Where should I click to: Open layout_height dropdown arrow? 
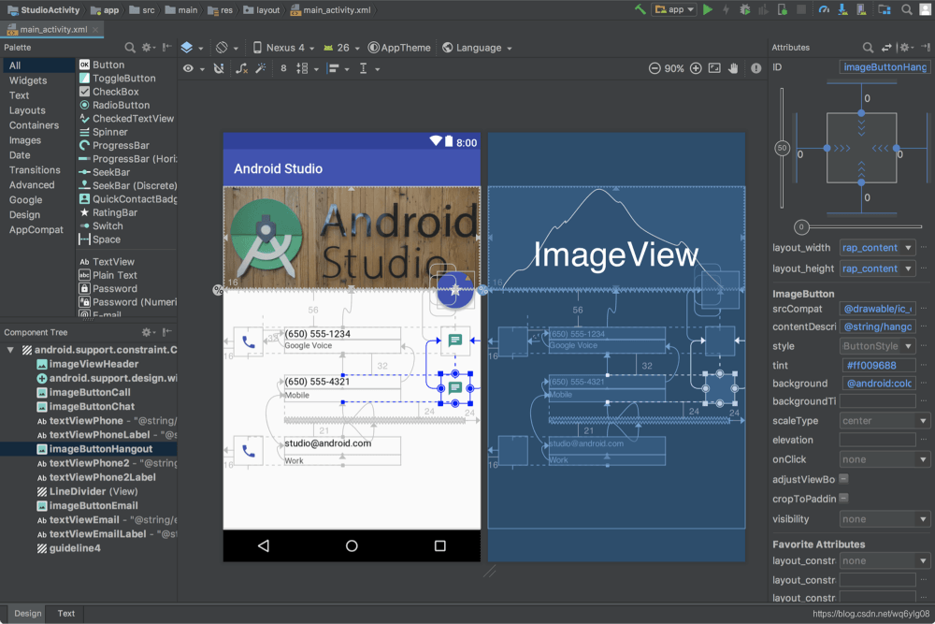coord(908,268)
